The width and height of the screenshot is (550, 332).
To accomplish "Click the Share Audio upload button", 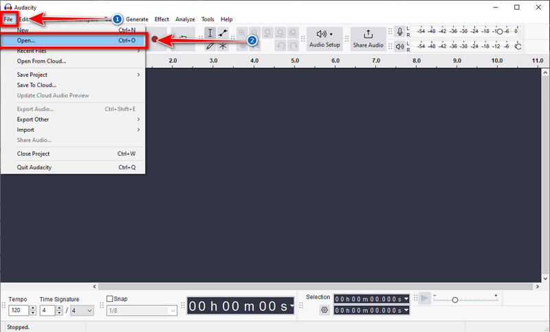I will coord(368,39).
